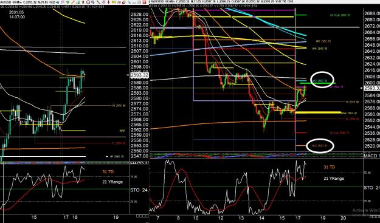Click the red down-arrow toolbar icon
Image resolution: width=380 pixels, height=223 pixels.
pyautogui.click(x=108, y=2)
